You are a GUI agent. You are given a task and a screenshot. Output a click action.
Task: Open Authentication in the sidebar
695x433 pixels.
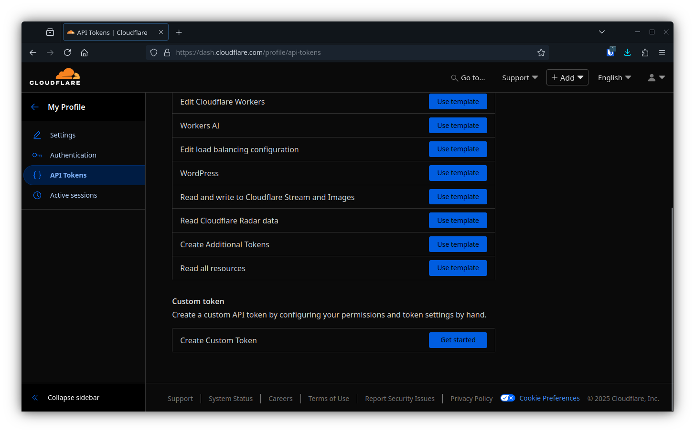(73, 155)
